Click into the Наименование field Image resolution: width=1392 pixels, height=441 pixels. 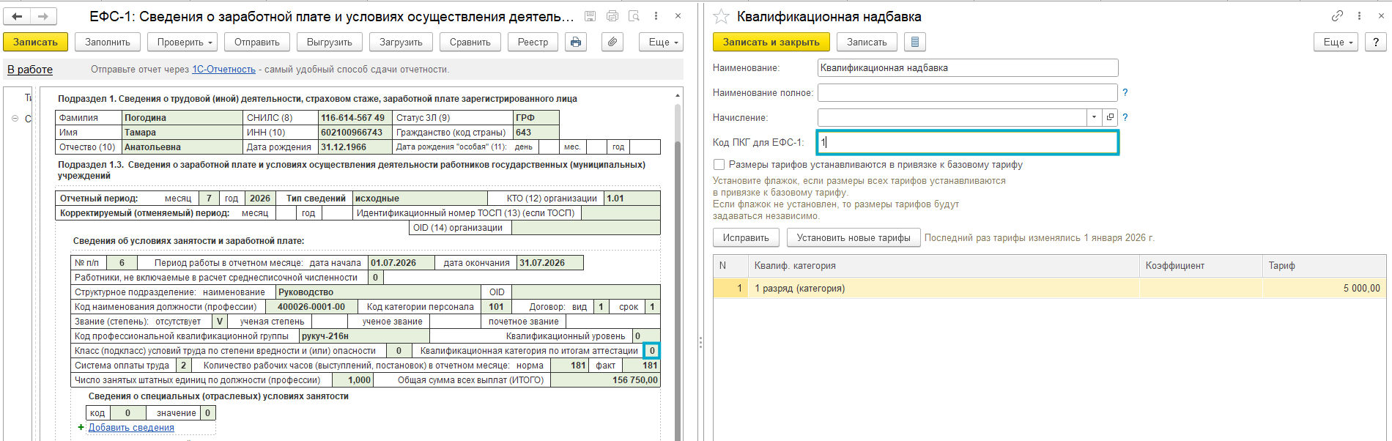click(968, 68)
